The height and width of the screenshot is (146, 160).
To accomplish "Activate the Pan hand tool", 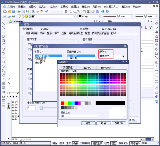I will pos(66,11).
